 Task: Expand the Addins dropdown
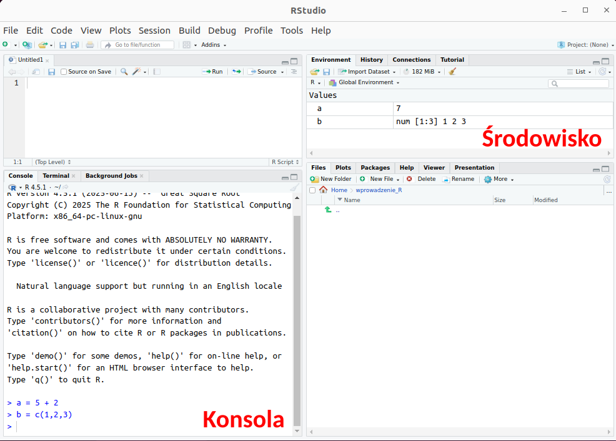pyautogui.click(x=214, y=45)
